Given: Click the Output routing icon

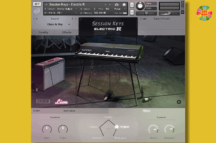Looking at the screenshot, I should (x=45, y=9).
